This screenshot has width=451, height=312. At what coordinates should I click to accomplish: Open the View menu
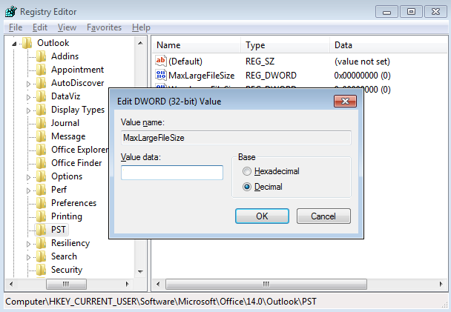coord(67,27)
